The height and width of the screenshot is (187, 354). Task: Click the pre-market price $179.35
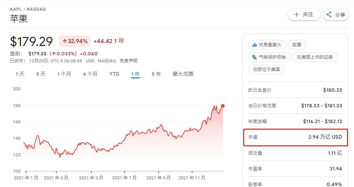pyautogui.click(x=38, y=54)
